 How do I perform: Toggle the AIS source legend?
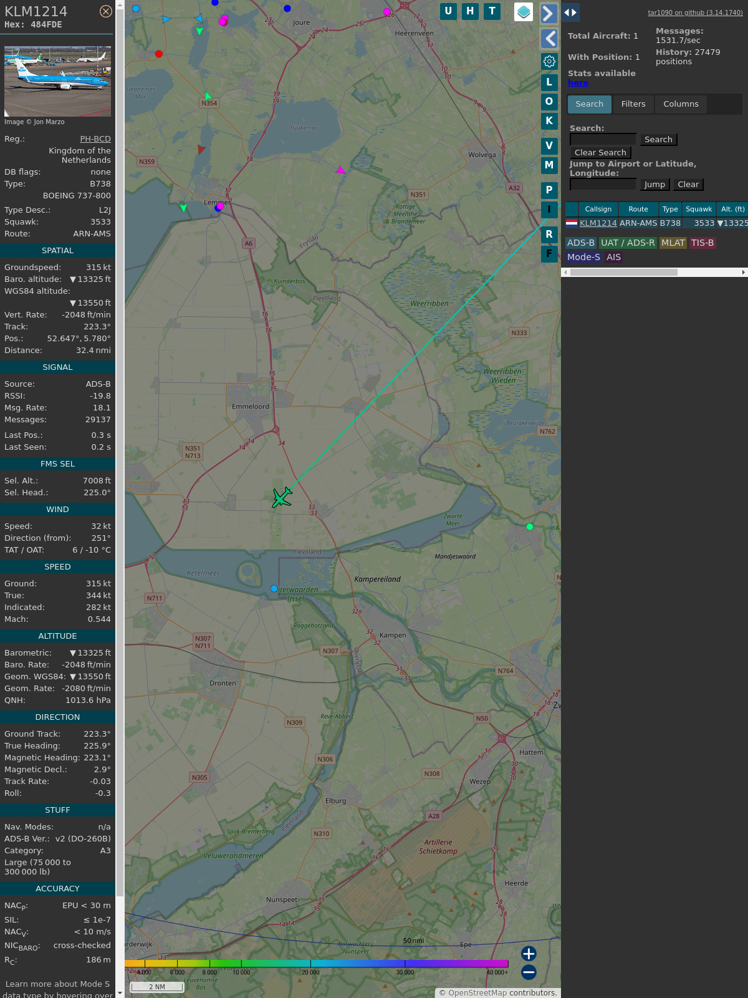(x=614, y=258)
